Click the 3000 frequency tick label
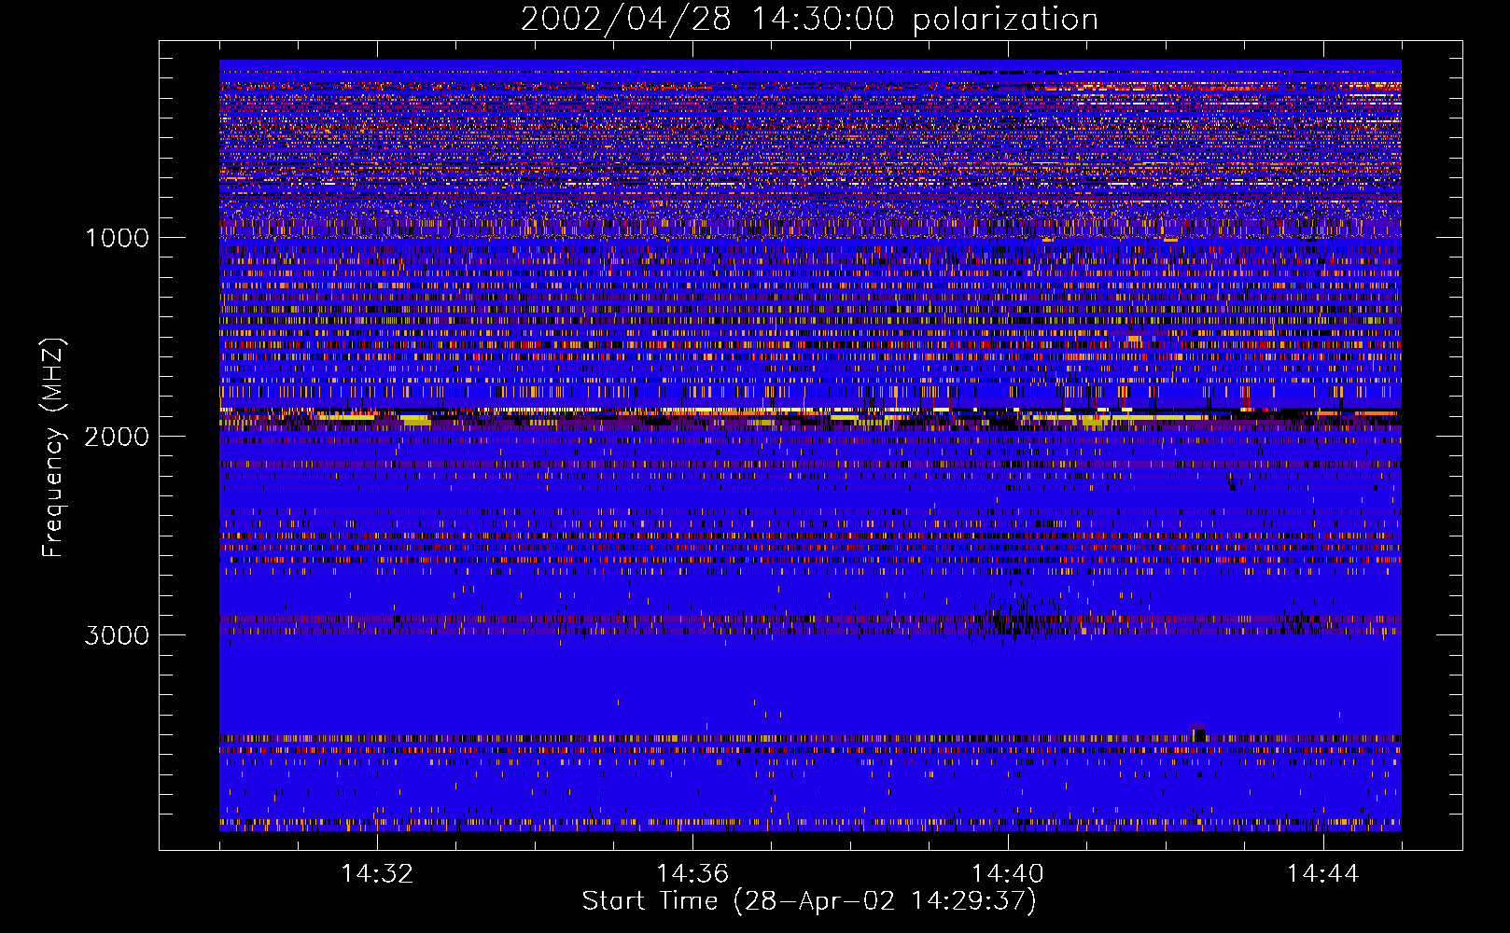Image resolution: width=1510 pixels, height=933 pixels. (117, 635)
